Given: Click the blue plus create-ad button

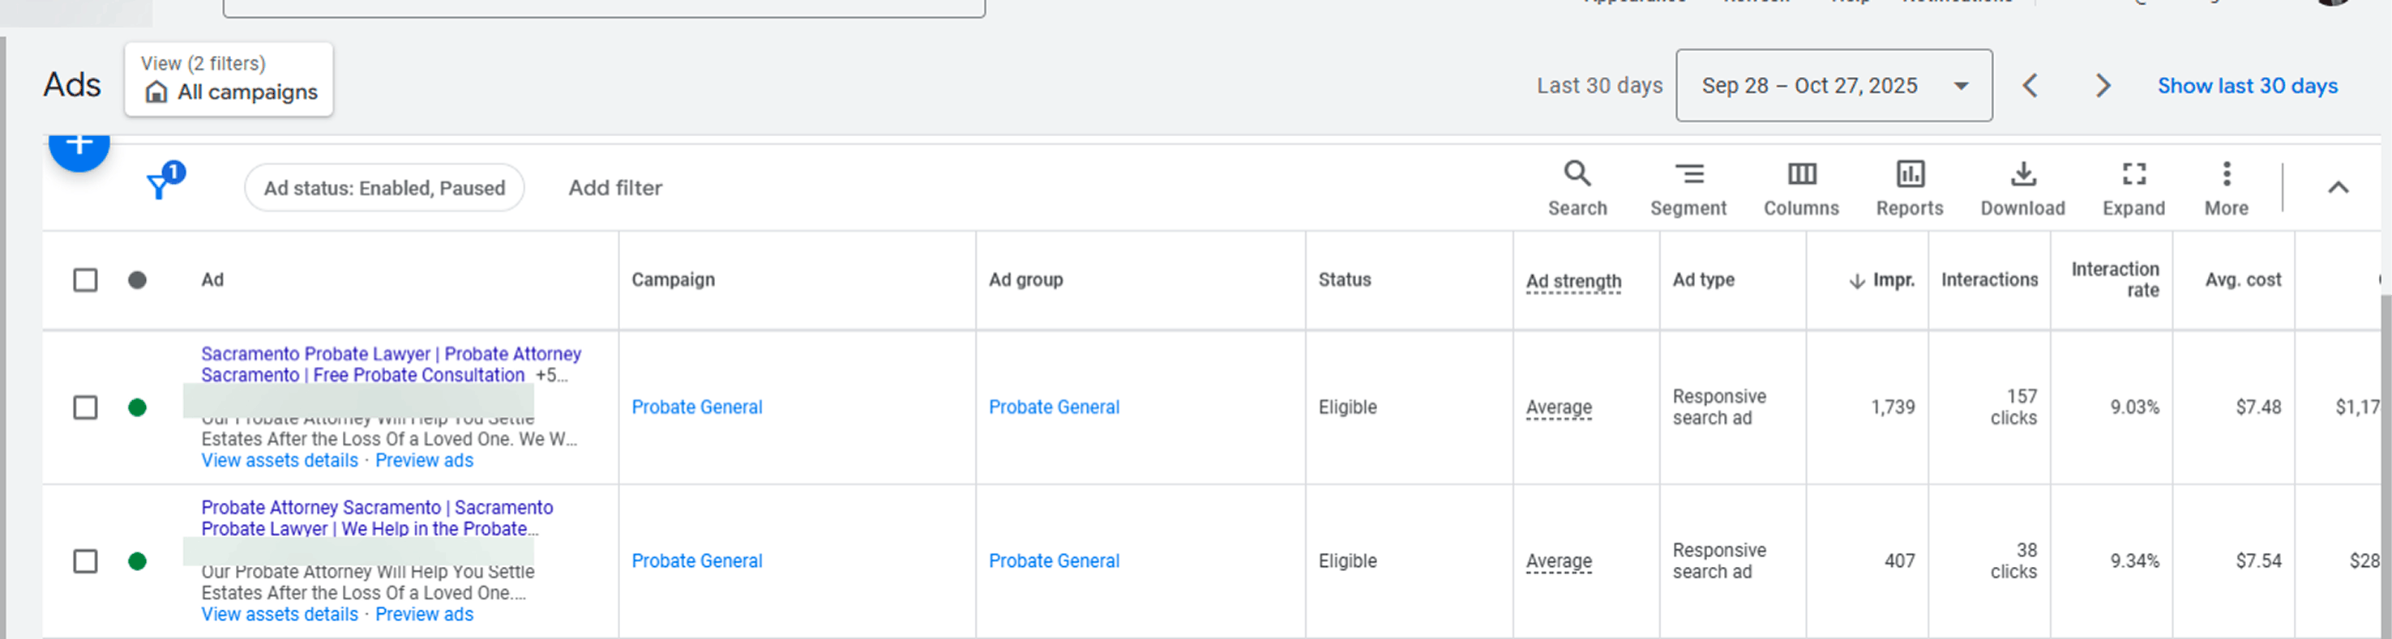Looking at the screenshot, I should (x=80, y=147).
